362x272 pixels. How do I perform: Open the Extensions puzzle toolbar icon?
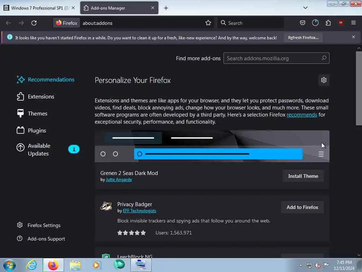[x=328, y=23]
